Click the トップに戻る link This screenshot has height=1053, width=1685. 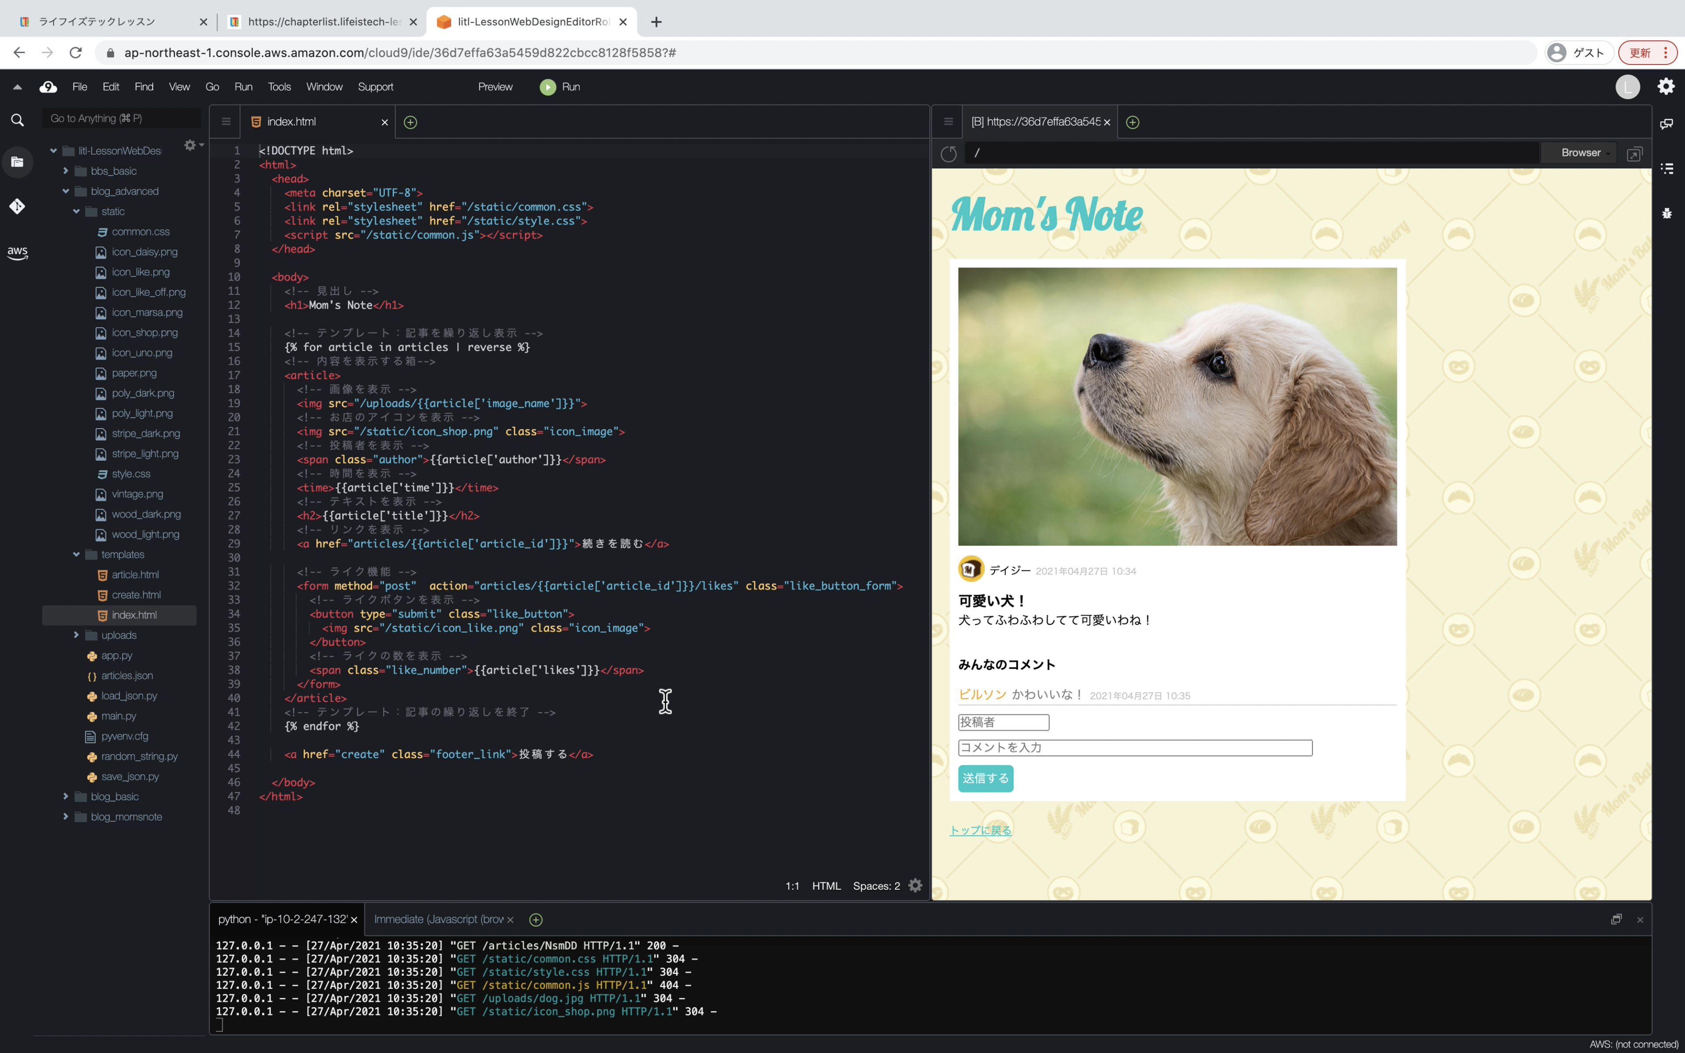(980, 830)
